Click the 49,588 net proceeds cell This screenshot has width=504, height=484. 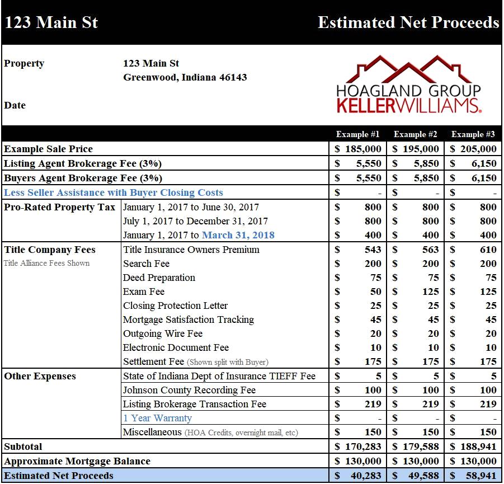tap(415, 476)
